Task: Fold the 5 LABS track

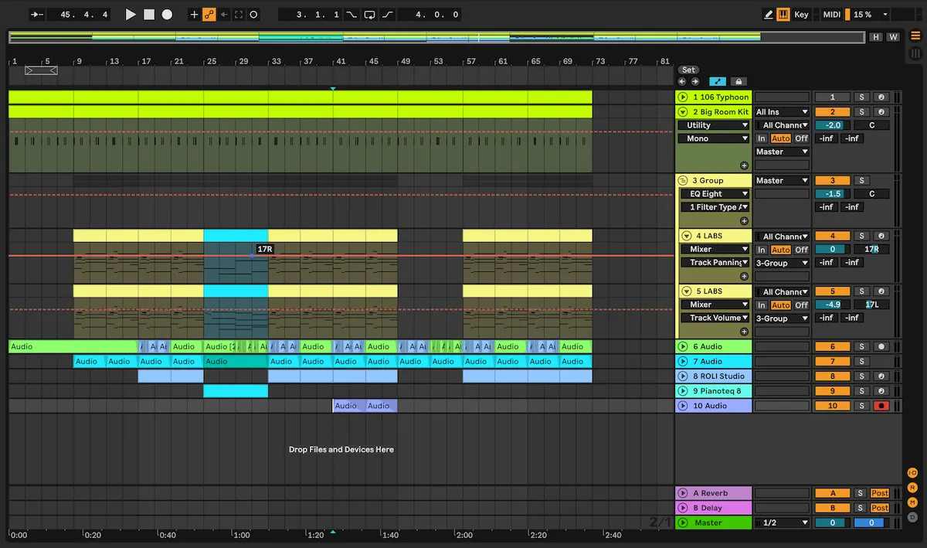Action: 686,291
